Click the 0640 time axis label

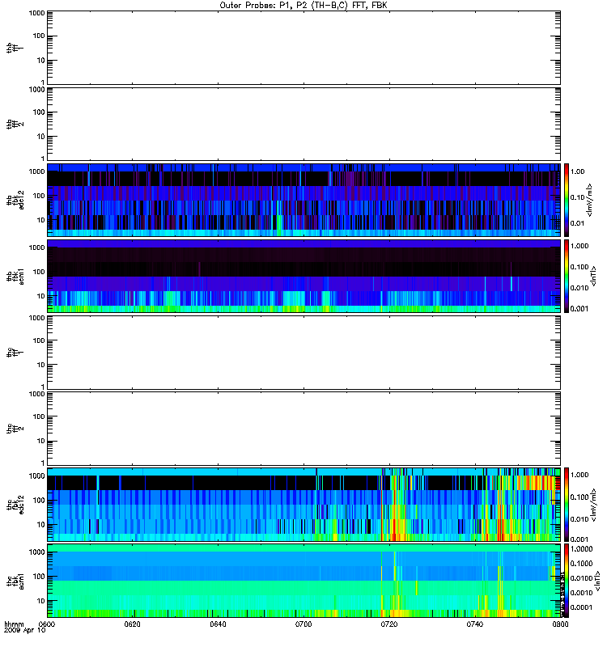(218, 624)
